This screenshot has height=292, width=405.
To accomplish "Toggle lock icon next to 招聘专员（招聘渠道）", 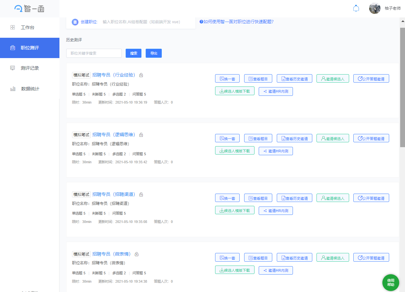I will (x=141, y=195).
